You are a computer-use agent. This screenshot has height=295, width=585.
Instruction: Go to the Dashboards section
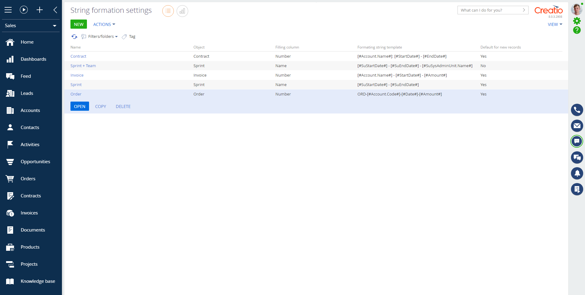(34, 59)
